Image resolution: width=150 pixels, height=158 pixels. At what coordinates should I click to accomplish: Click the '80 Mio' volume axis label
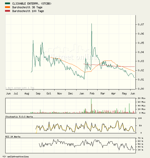[141, 98]
